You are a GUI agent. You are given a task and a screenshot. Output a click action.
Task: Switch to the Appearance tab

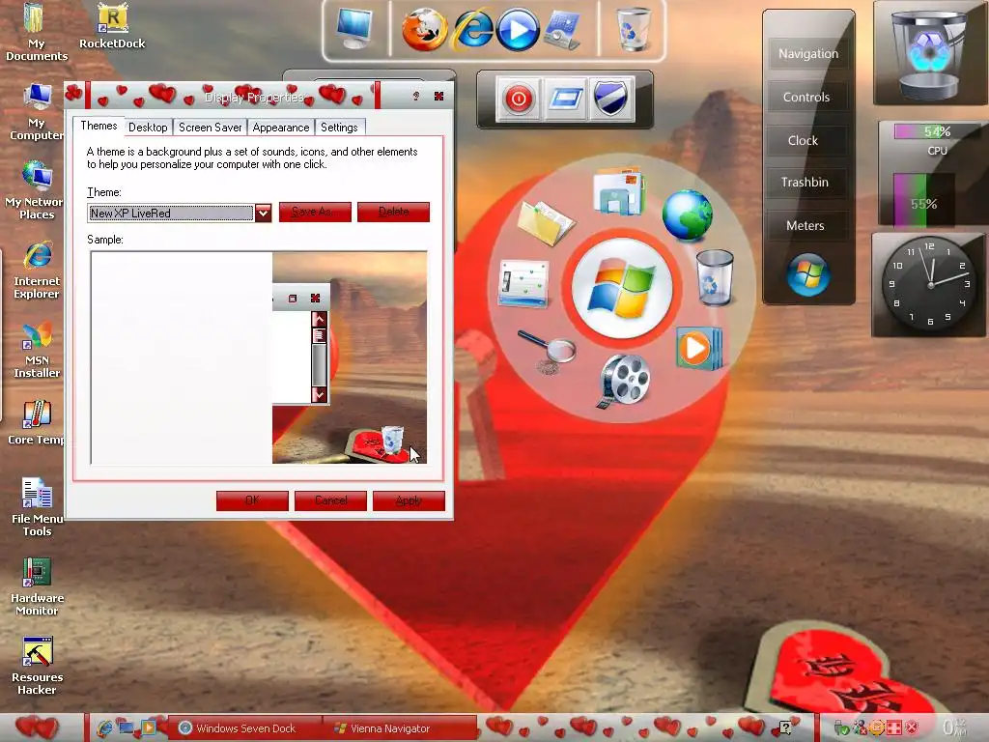click(281, 128)
